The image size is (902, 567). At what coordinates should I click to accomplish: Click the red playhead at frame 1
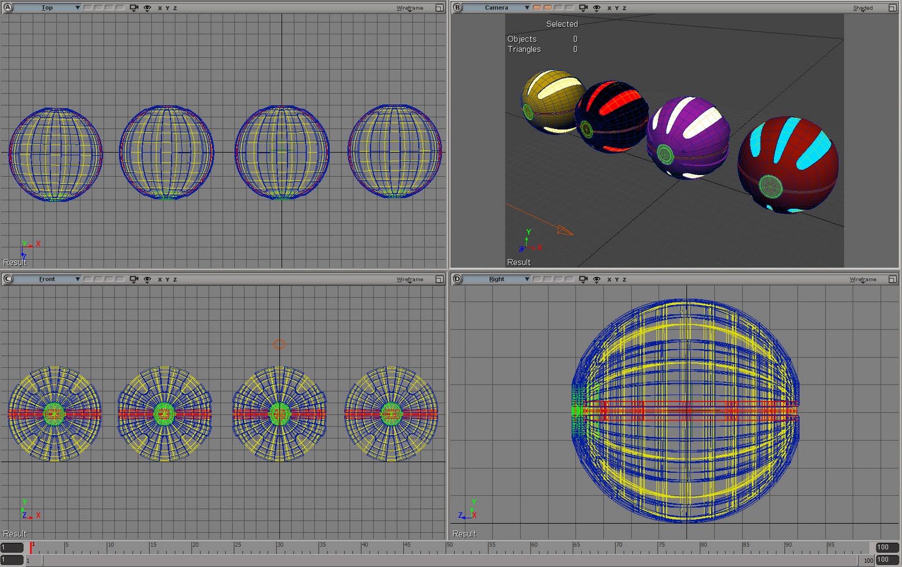31,547
